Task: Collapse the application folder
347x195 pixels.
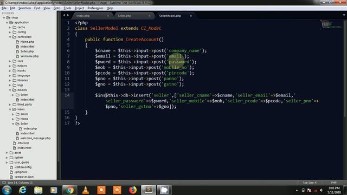Action: (x=7, y=23)
